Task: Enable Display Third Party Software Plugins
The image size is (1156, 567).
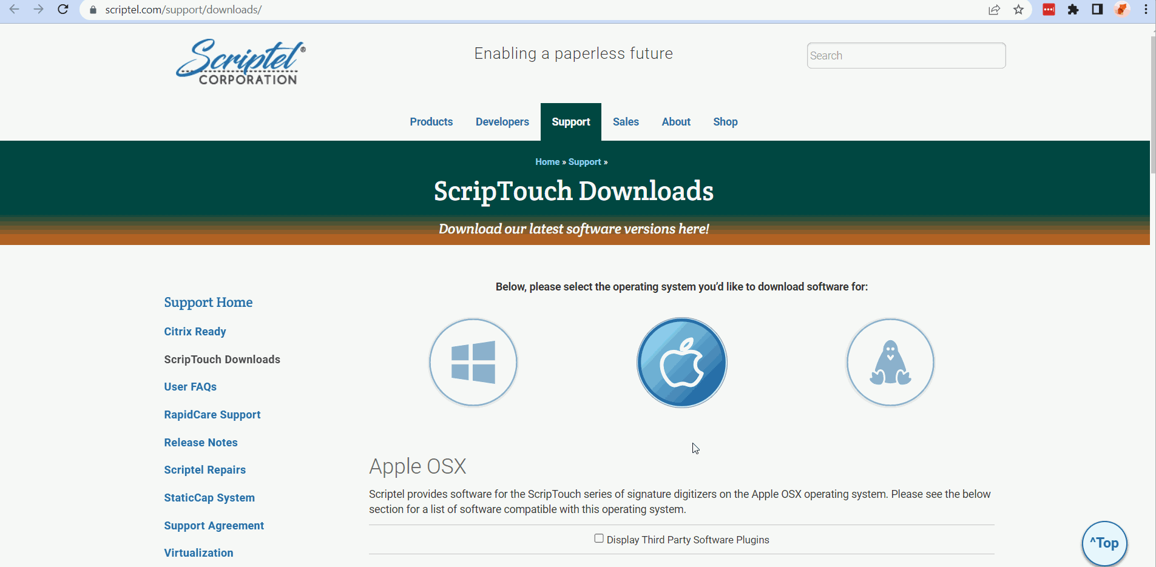Action: (x=598, y=538)
